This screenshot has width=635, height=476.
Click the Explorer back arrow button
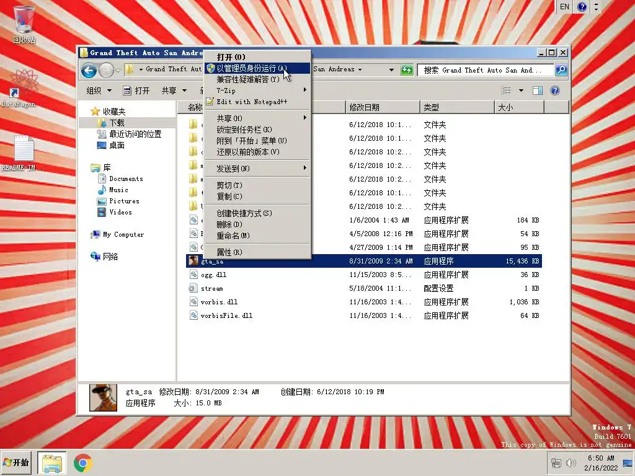pyautogui.click(x=89, y=71)
